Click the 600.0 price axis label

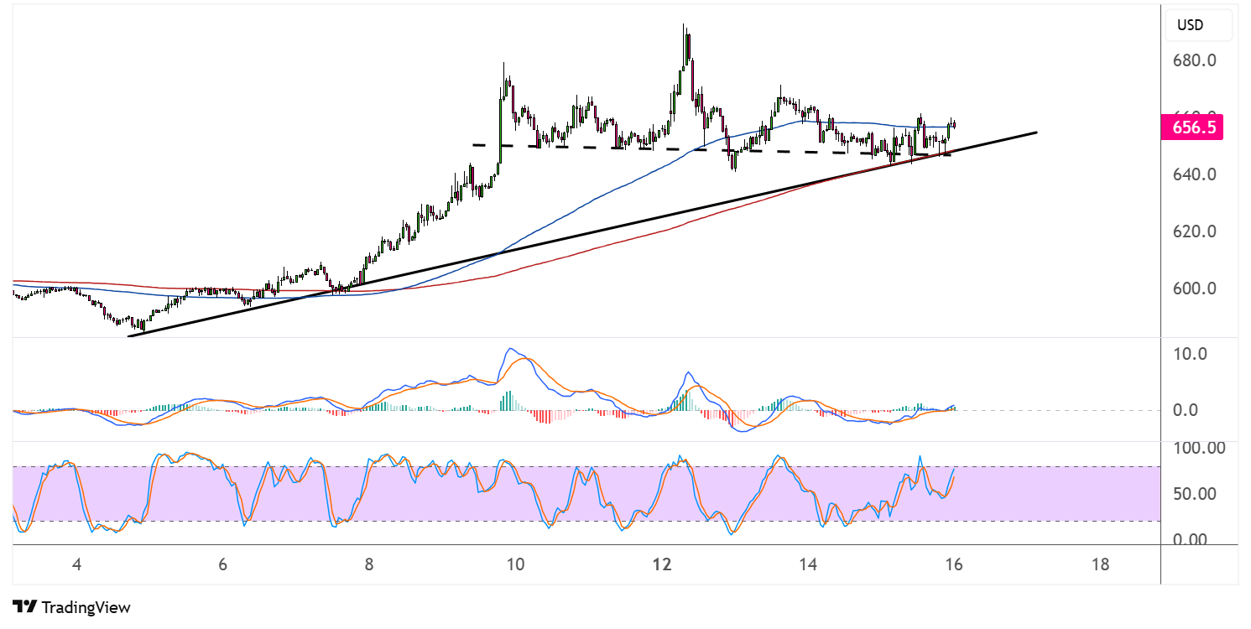point(1196,289)
